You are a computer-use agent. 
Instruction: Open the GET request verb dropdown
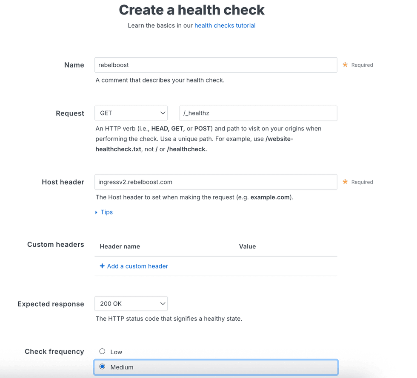point(131,113)
